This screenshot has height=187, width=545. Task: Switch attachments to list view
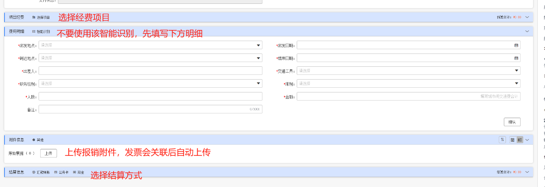point(520,140)
